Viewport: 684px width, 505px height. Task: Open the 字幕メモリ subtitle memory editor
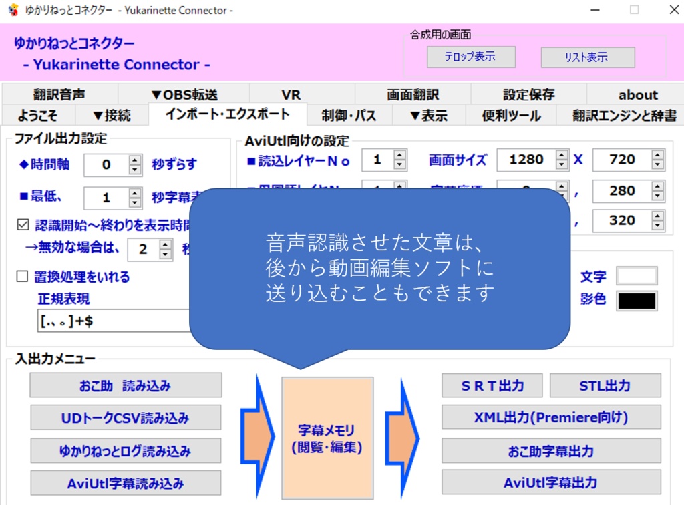(x=327, y=438)
